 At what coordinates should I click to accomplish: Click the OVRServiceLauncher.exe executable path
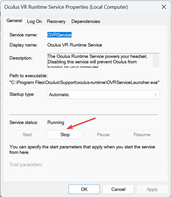84,83
